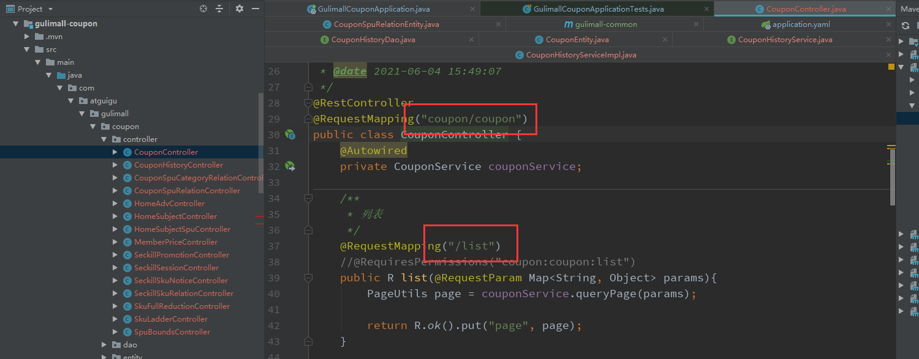This screenshot has height=359, width=919.
Task: Collapse the controller package
Action: 104,139
